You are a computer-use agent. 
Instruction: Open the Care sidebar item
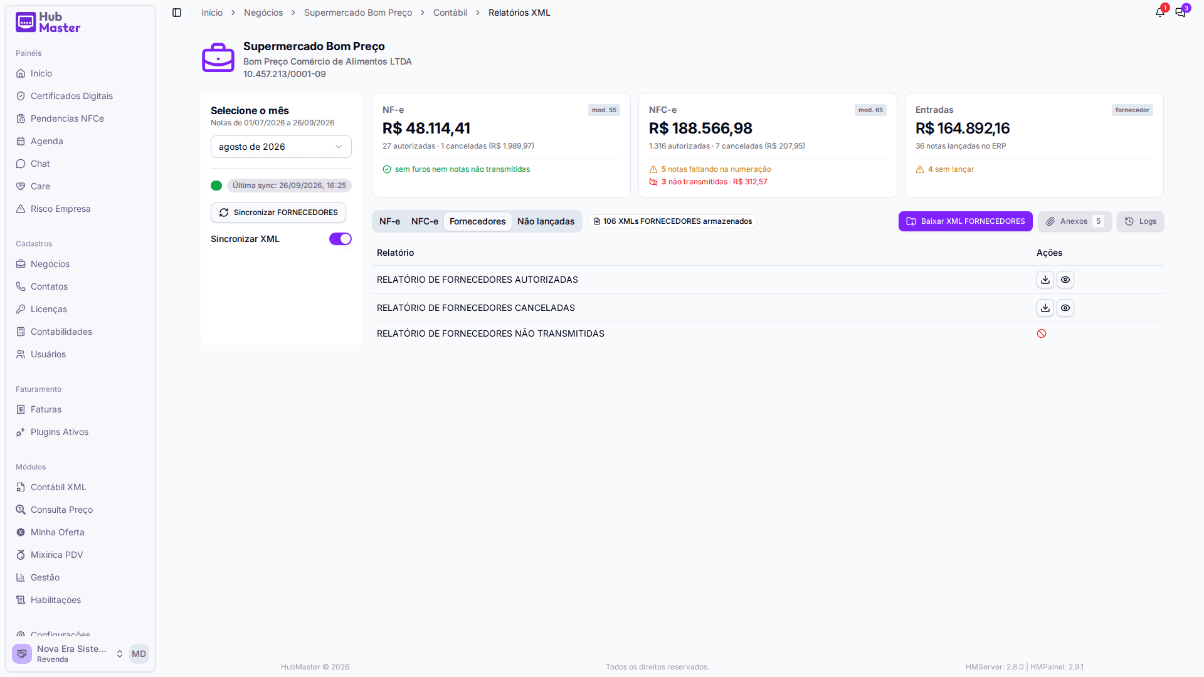pos(80,186)
